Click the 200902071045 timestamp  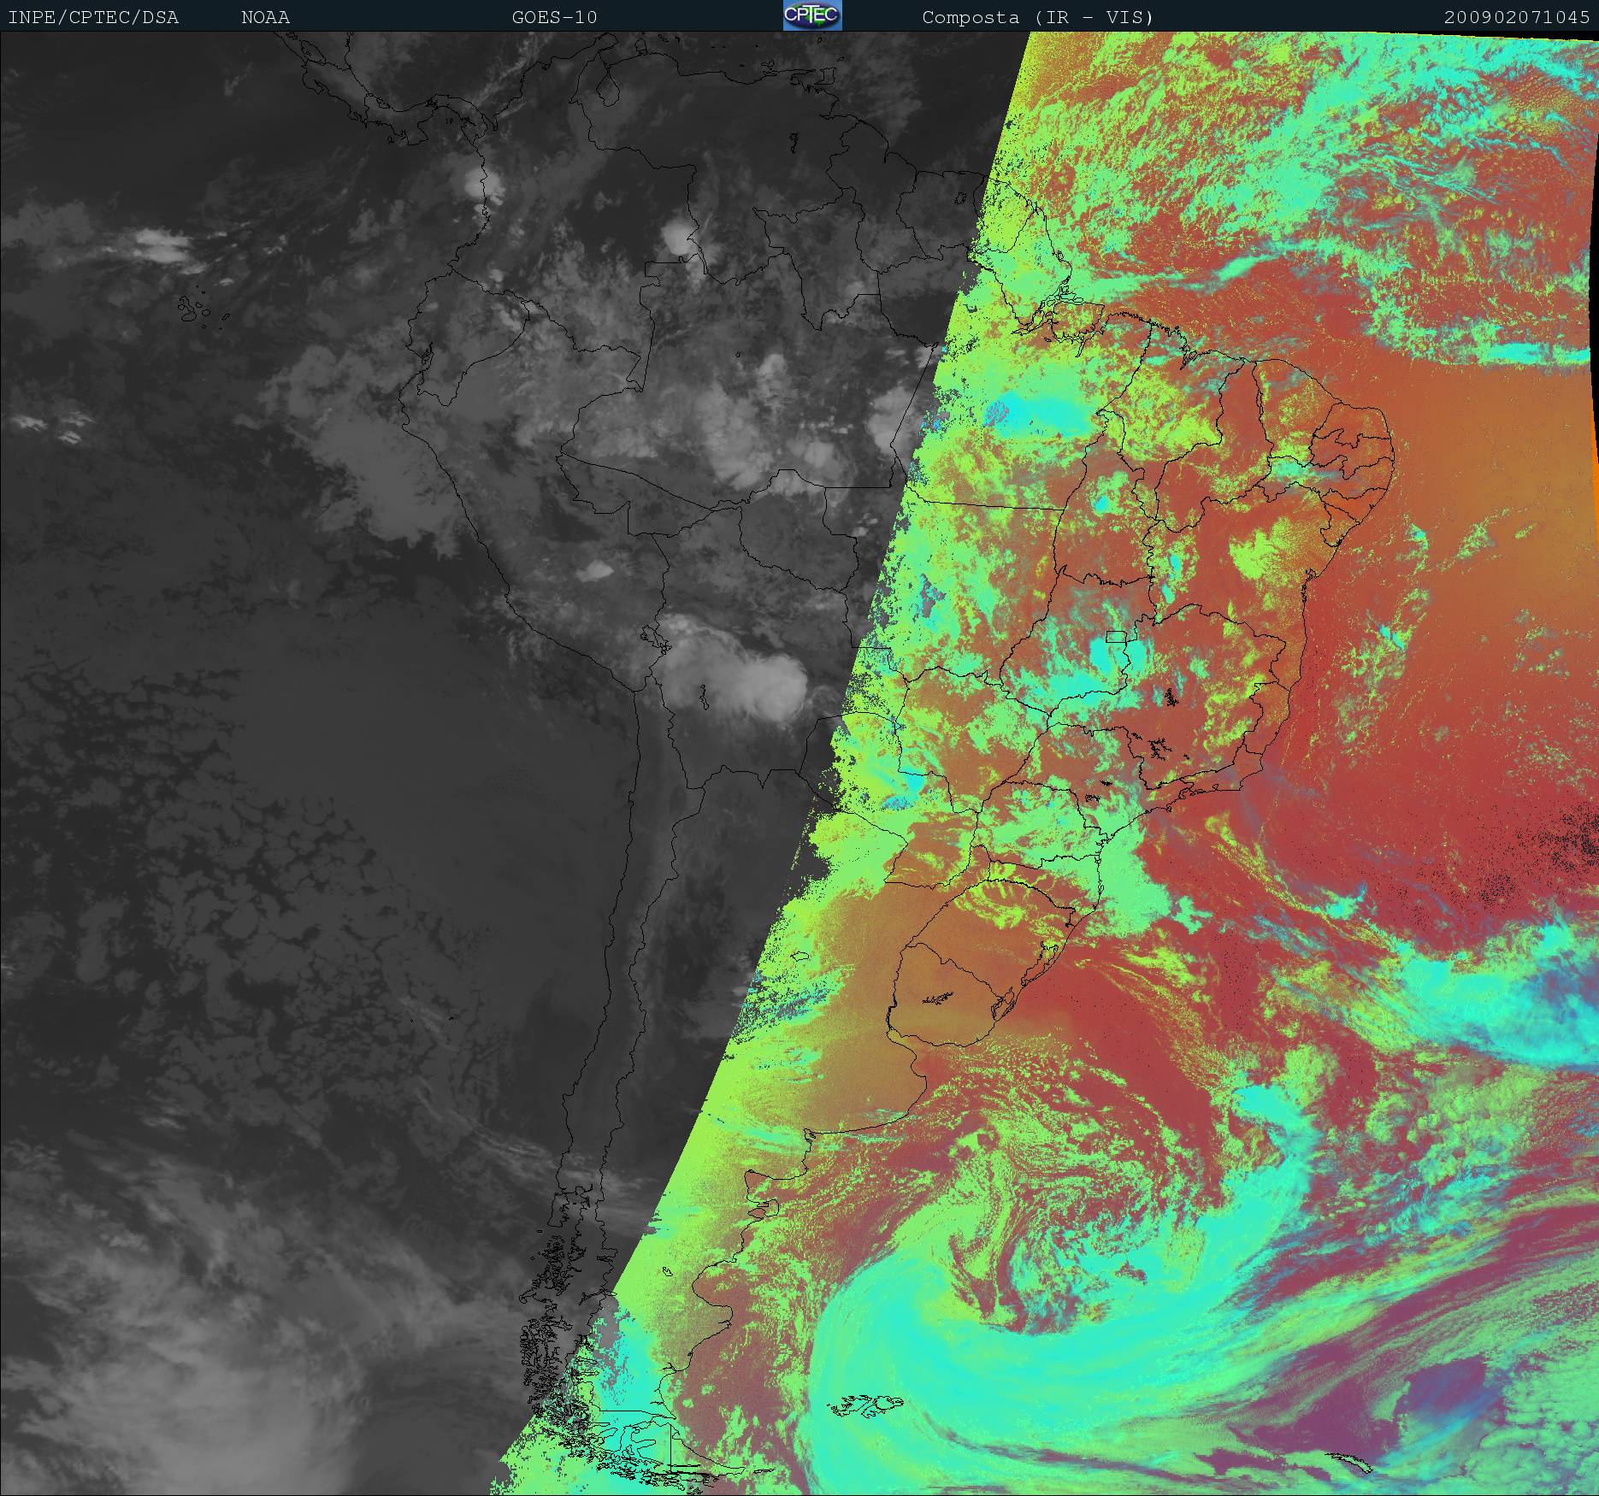pyautogui.click(x=1517, y=17)
